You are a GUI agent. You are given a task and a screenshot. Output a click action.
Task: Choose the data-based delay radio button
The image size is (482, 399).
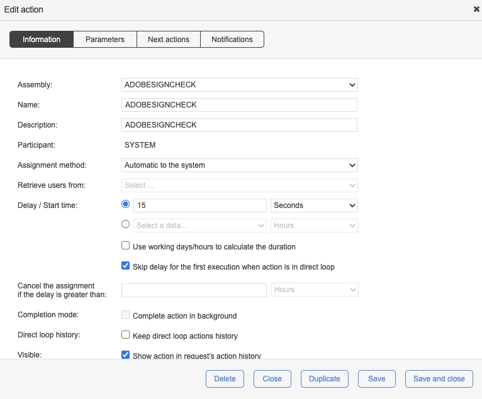click(125, 224)
